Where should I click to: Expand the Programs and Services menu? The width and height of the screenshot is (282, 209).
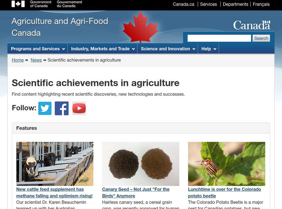[38, 49]
